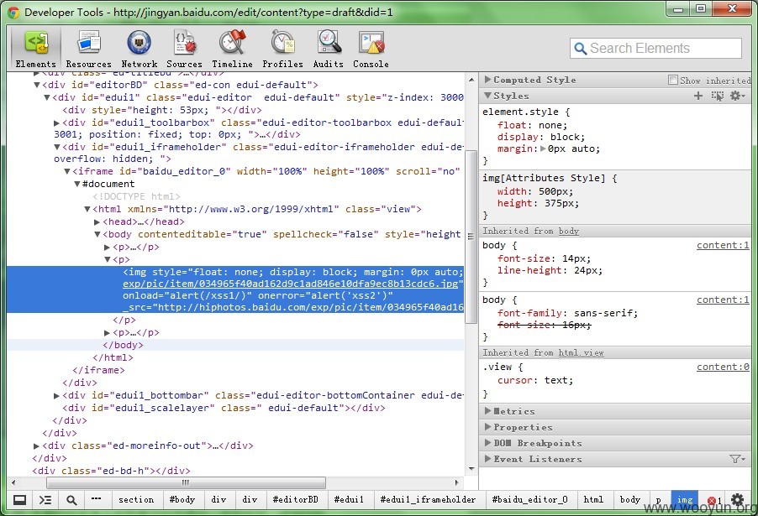Click the dock/undock window icon
The width and height of the screenshot is (758, 516).
point(19,499)
